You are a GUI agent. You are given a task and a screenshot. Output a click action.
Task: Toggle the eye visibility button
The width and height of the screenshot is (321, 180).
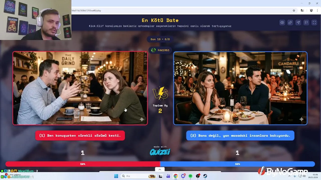tap(282, 22)
